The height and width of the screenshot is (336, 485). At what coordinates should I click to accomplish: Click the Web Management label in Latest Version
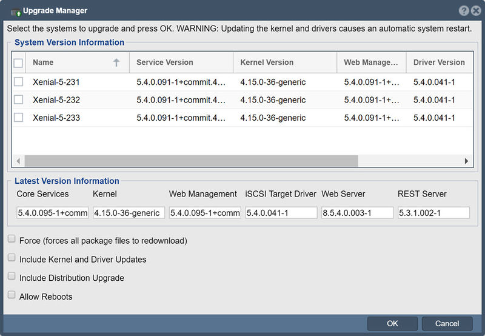coord(203,194)
